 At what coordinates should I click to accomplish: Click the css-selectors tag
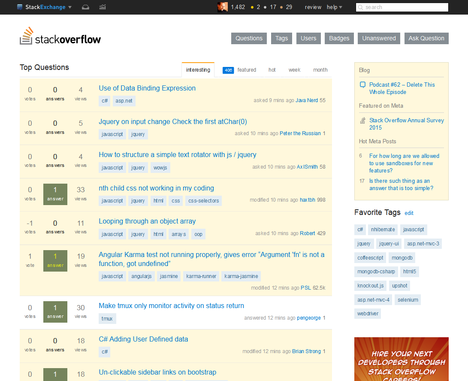(204, 201)
